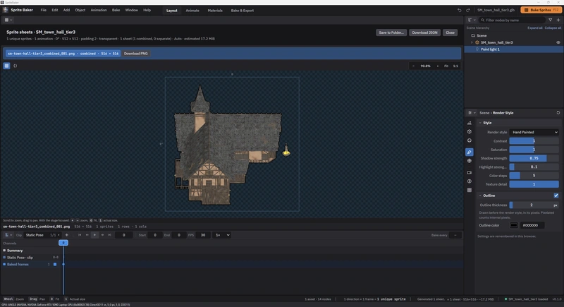This screenshot has width=564, height=307.
Task: Jump to last frame playback icon
Action: click(110, 235)
